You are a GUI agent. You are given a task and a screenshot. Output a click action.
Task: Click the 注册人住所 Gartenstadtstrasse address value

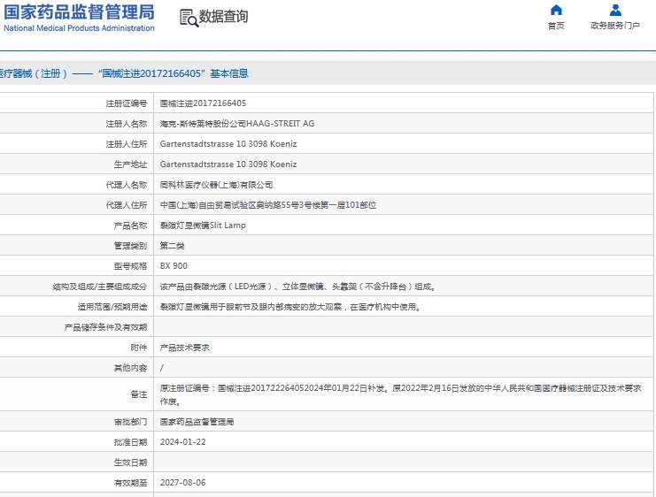(x=228, y=144)
